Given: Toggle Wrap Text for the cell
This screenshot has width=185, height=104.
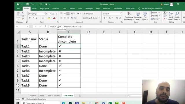Looking at the screenshot, I should (88, 14).
